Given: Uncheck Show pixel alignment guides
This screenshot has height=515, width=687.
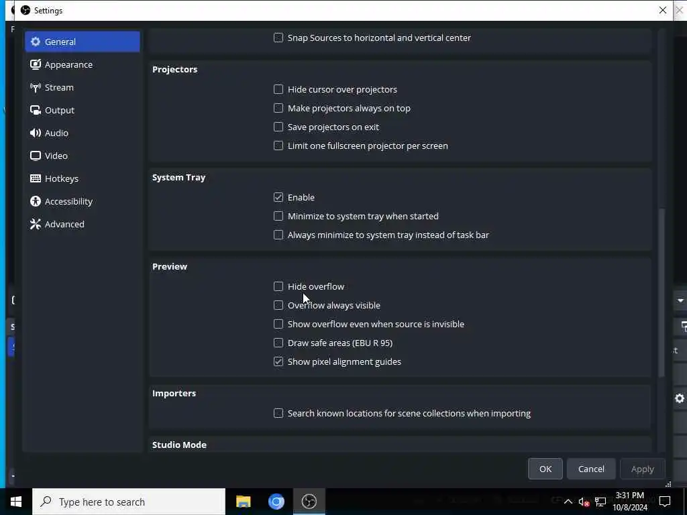Looking at the screenshot, I should click(278, 361).
